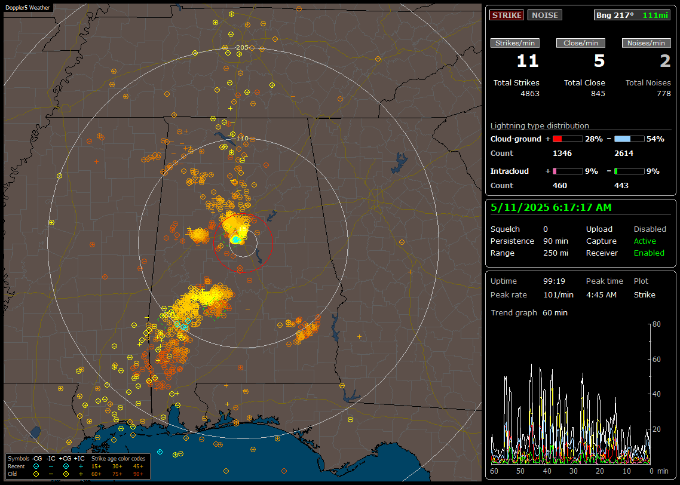680x485 pixels.
Task: Click the Trend graph 60 min label
Action: 529,313
